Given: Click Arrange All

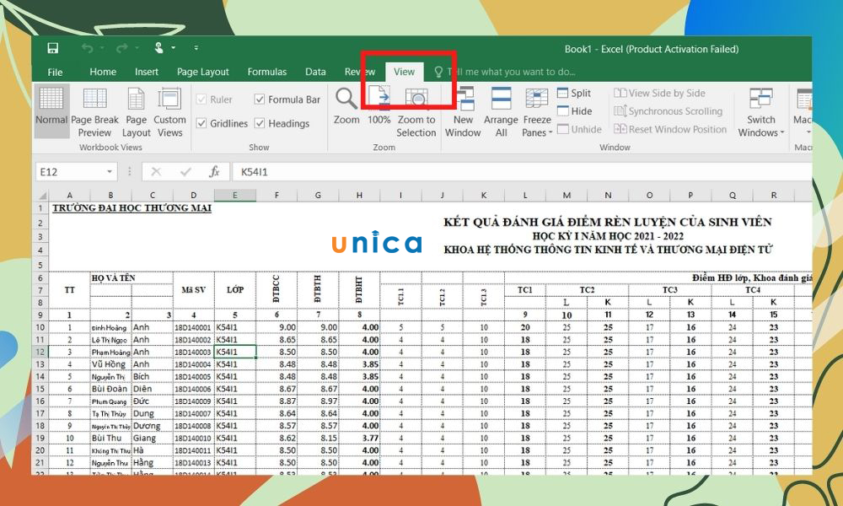Looking at the screenshot, I should point(501,112).
